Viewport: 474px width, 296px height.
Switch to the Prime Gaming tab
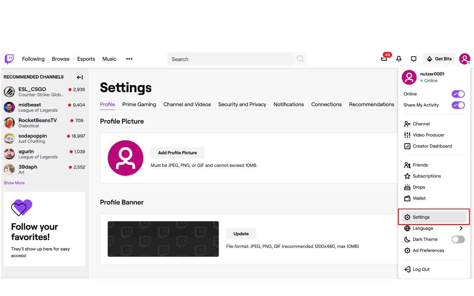click(x=139, y=104)
